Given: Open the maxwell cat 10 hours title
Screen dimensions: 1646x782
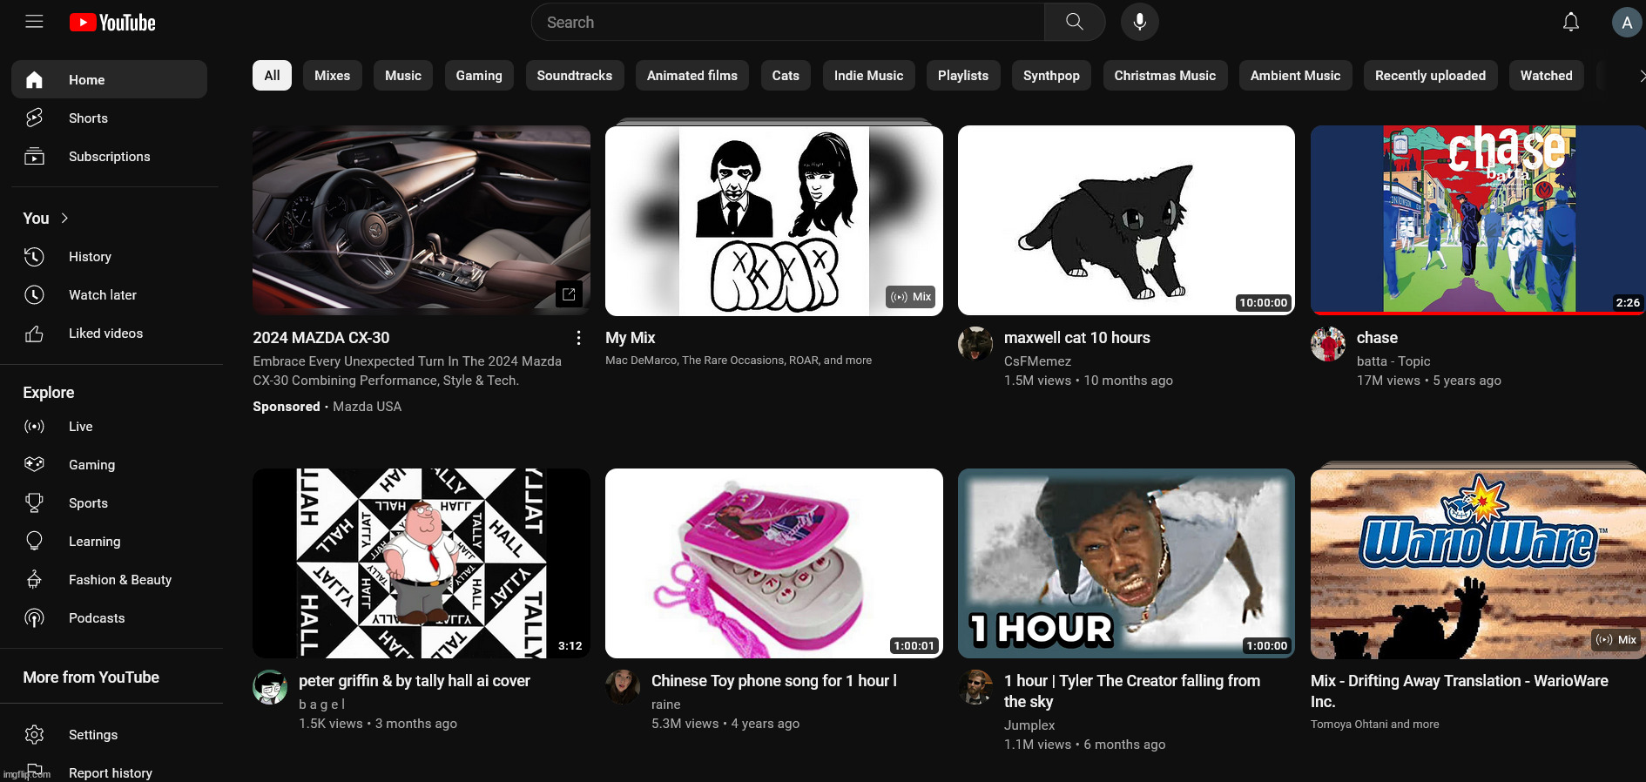Looking at the screenshot, I should pyautogui.click(x=1077, y=338).
